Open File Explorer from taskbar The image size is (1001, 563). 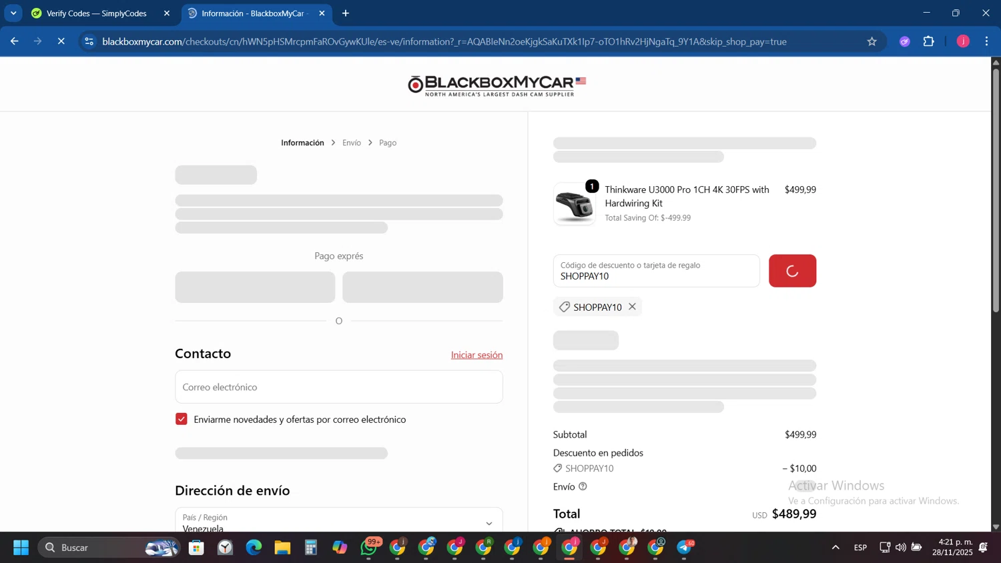[x=282, y=548]
